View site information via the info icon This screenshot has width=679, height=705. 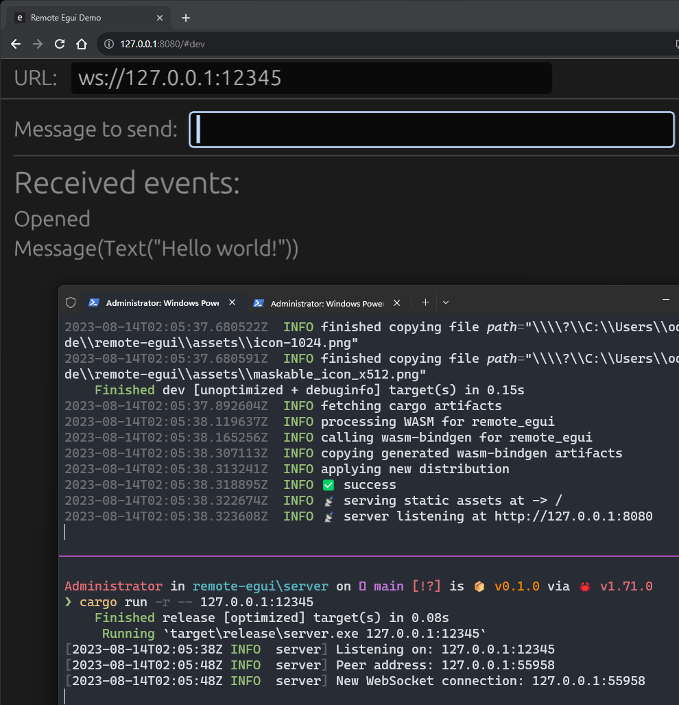click(x=108, y=43)
